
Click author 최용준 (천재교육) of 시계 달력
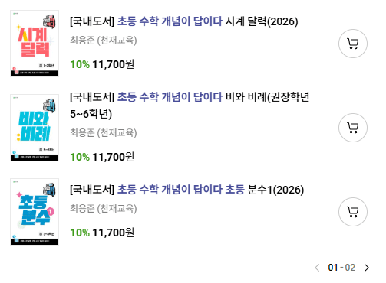coord(104,40)
